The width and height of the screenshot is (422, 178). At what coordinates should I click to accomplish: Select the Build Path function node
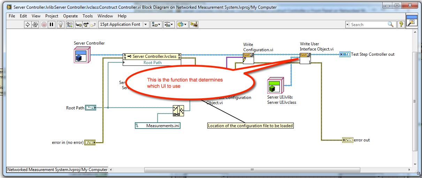[178, 111]
